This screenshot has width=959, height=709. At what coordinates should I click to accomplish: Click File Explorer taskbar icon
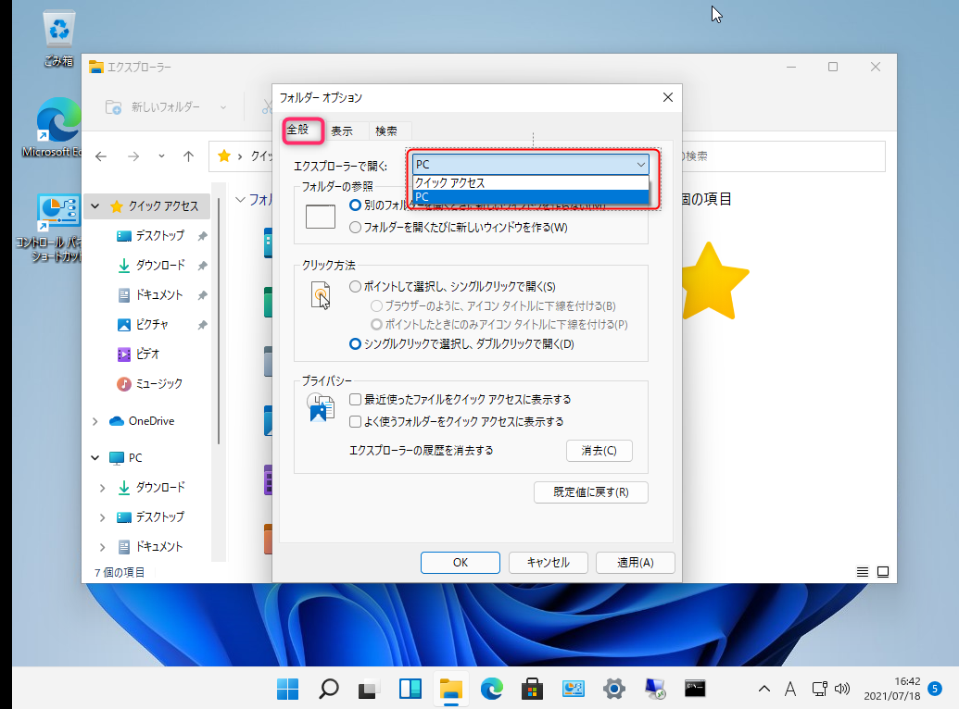click(x=450, y=689)
